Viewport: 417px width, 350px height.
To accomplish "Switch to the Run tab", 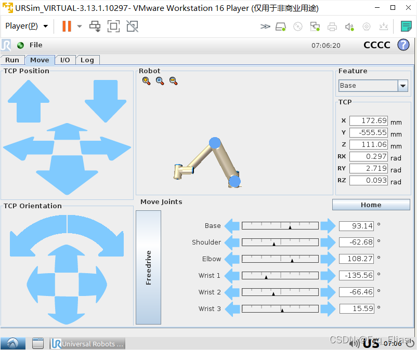I will tap(12, 60).
